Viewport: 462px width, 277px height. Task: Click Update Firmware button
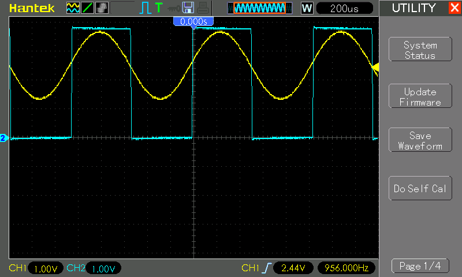420,96
